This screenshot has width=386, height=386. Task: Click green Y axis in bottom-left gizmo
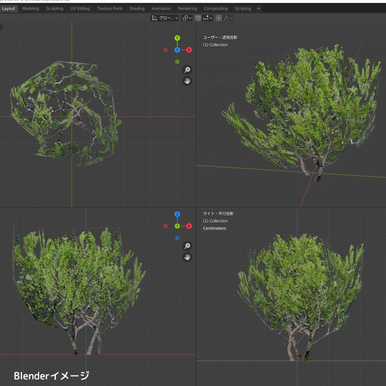click(x=177, y=226)
